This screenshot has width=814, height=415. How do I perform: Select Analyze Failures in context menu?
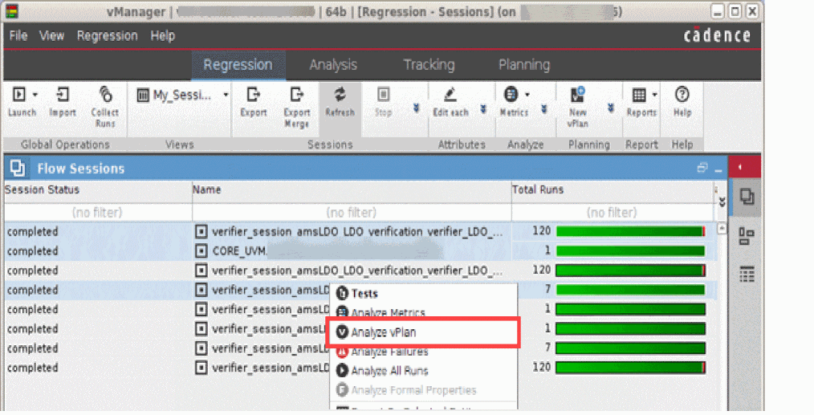point(424,352)
